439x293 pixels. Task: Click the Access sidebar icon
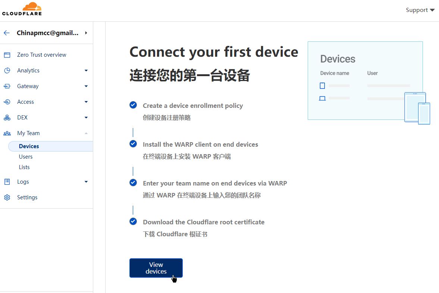[7, 102]
